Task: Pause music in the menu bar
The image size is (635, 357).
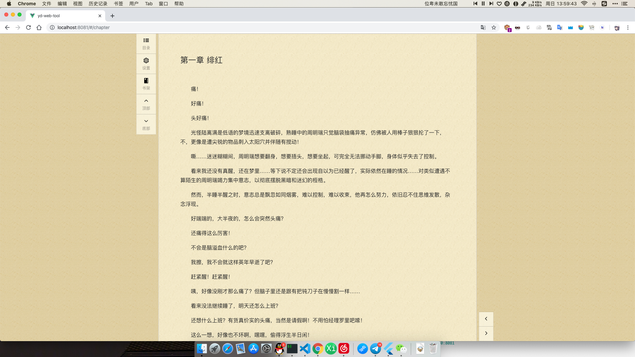Action: pyautogui.click(x=483, y=4)
